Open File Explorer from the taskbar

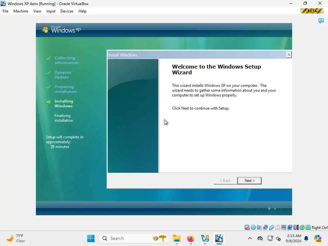point(176,238)
